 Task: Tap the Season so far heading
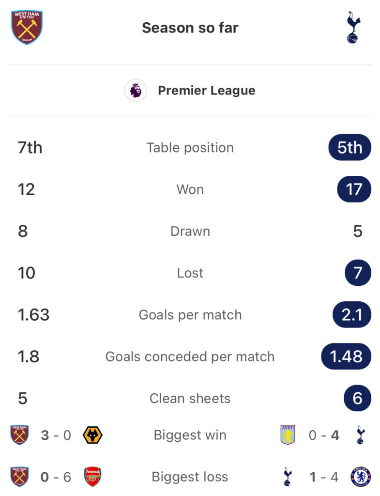190,28
